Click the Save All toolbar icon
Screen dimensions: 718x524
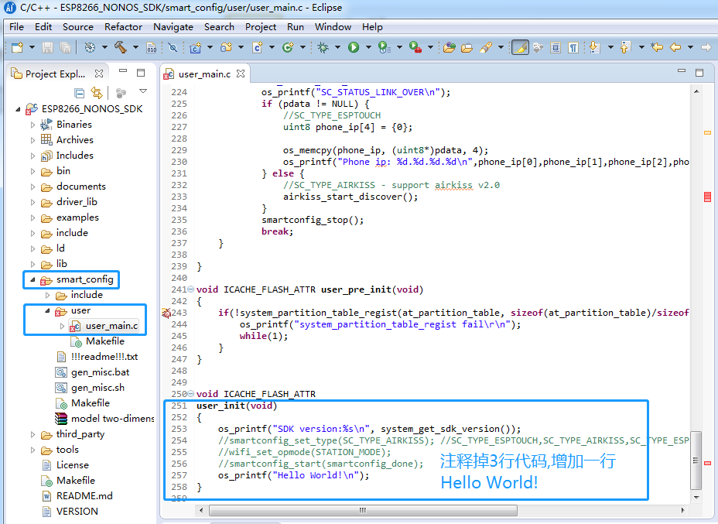tap(66, 47)
